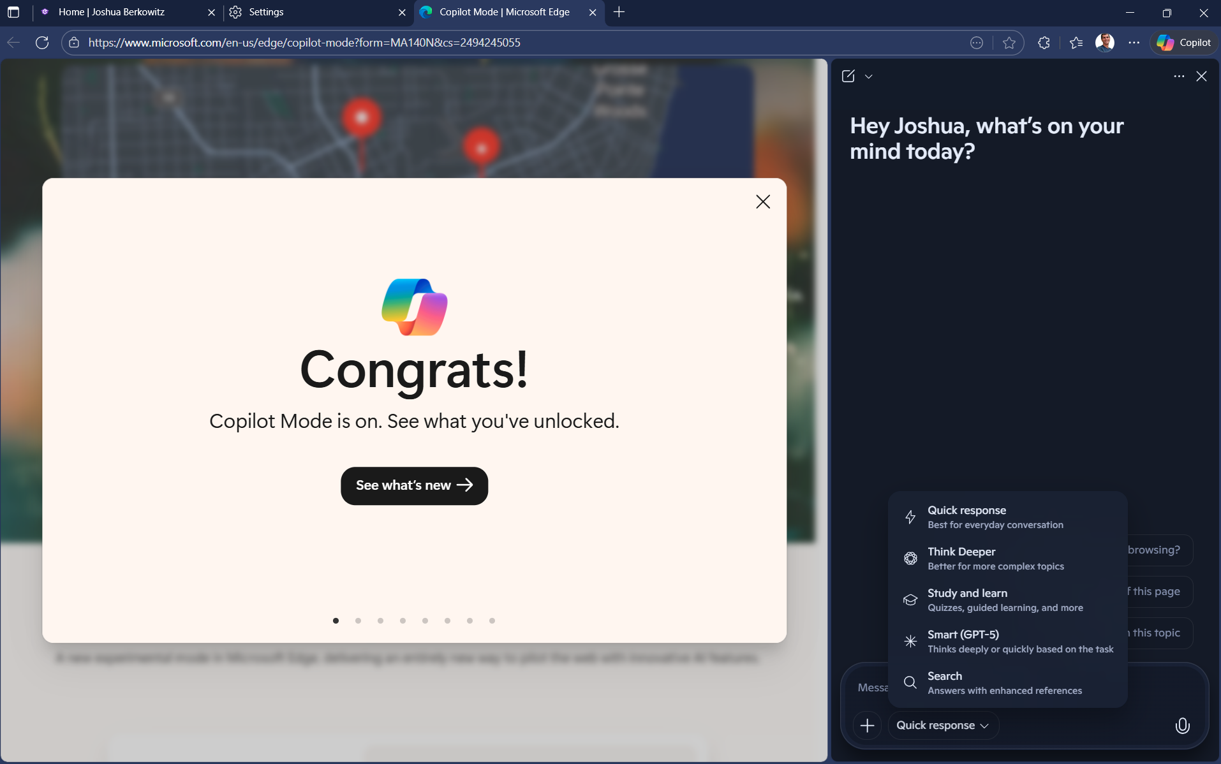
Task: Open the Favorites list icon
Action: (x=1076, y=43)
